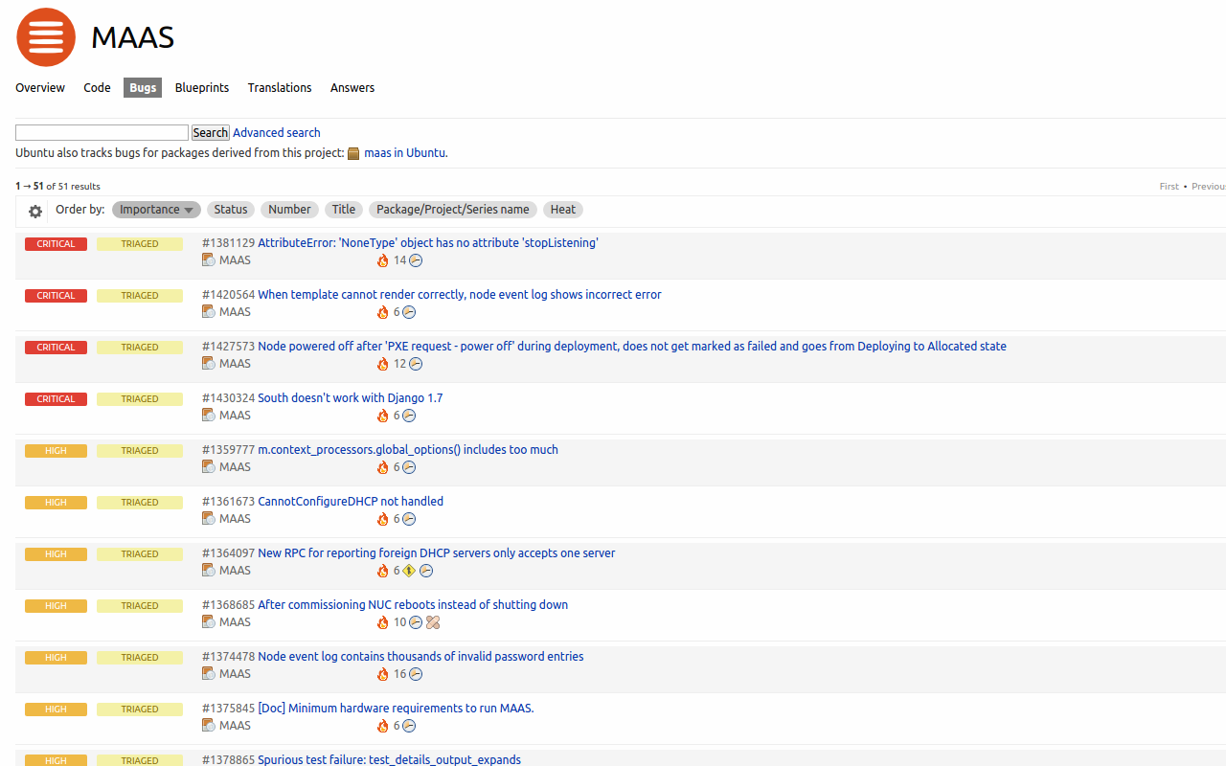Open the Translations tab

[x=280, y=88]
